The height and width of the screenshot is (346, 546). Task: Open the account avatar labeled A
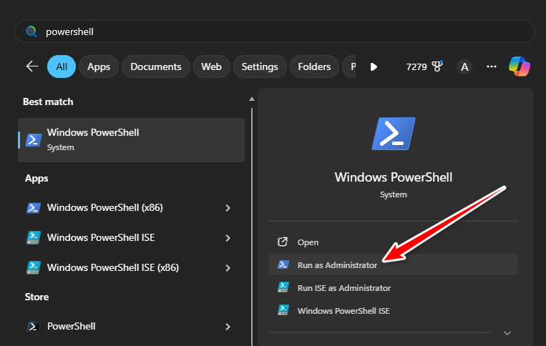[464, 66]
